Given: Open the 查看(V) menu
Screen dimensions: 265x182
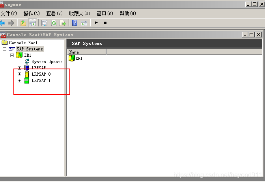Looking at the screenshot, I should click(54, 13).
